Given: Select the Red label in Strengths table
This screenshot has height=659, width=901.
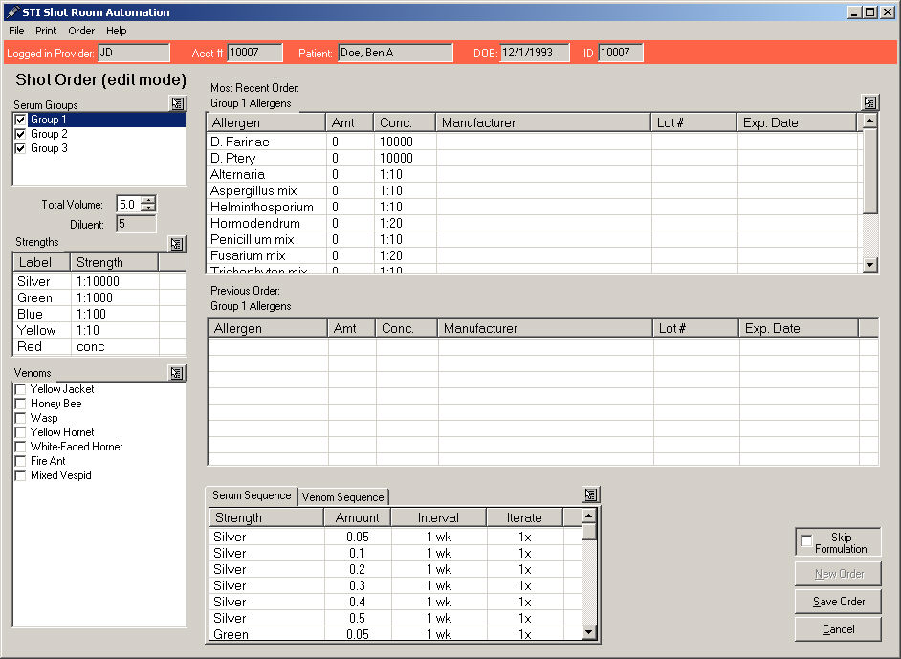Looking at the screenshot, I should coord(30,347).
